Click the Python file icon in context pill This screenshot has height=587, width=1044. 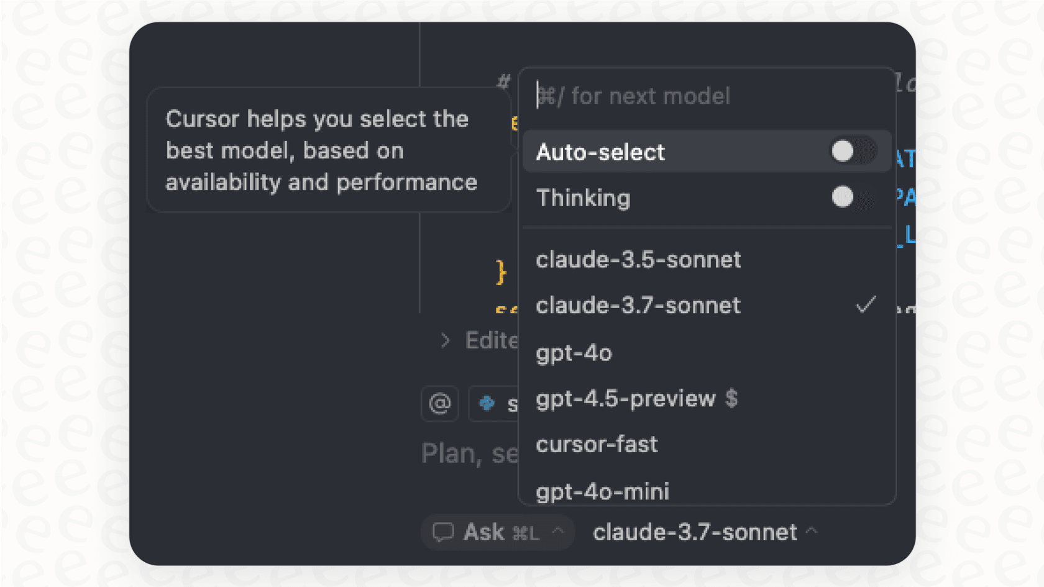(487, 404)
